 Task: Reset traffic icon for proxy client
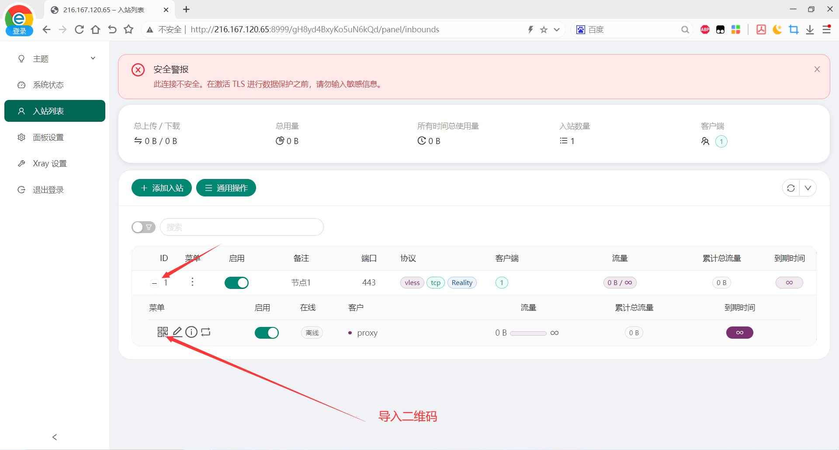[x=206, y=332]
